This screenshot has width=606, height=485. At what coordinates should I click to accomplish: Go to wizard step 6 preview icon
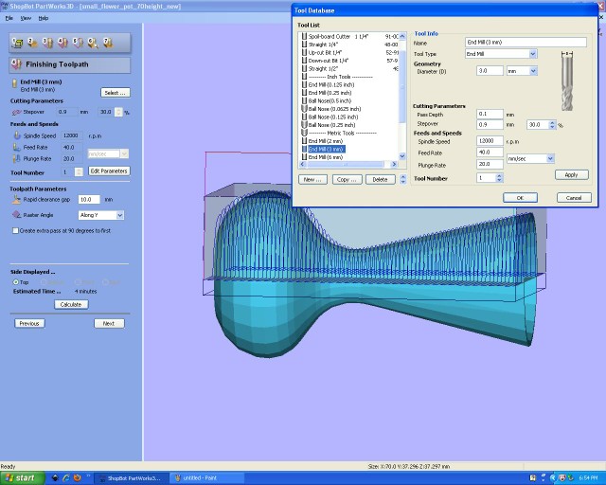tap(93, 43)
